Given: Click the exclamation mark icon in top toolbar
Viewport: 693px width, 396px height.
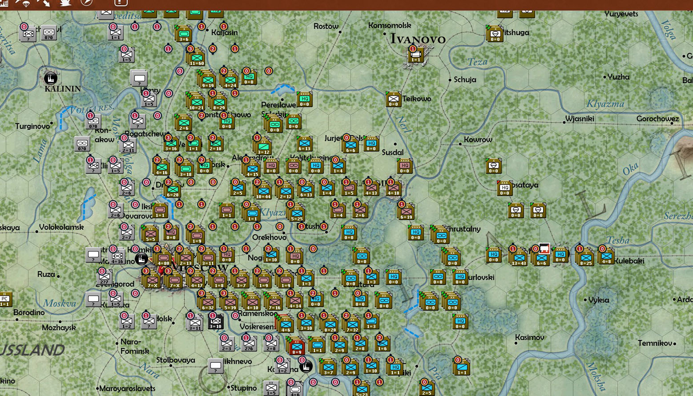Looking at the screenshot, I should coord(121,2).
